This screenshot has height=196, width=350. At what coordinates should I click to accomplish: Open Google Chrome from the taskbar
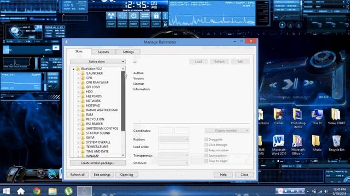(37, 191)
